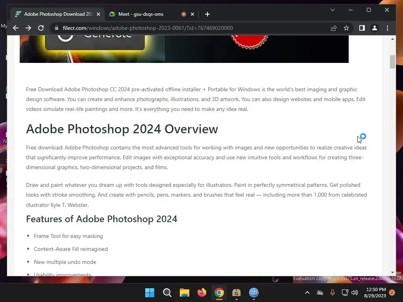Click the Photoshop banner image

tap(184, 49)
